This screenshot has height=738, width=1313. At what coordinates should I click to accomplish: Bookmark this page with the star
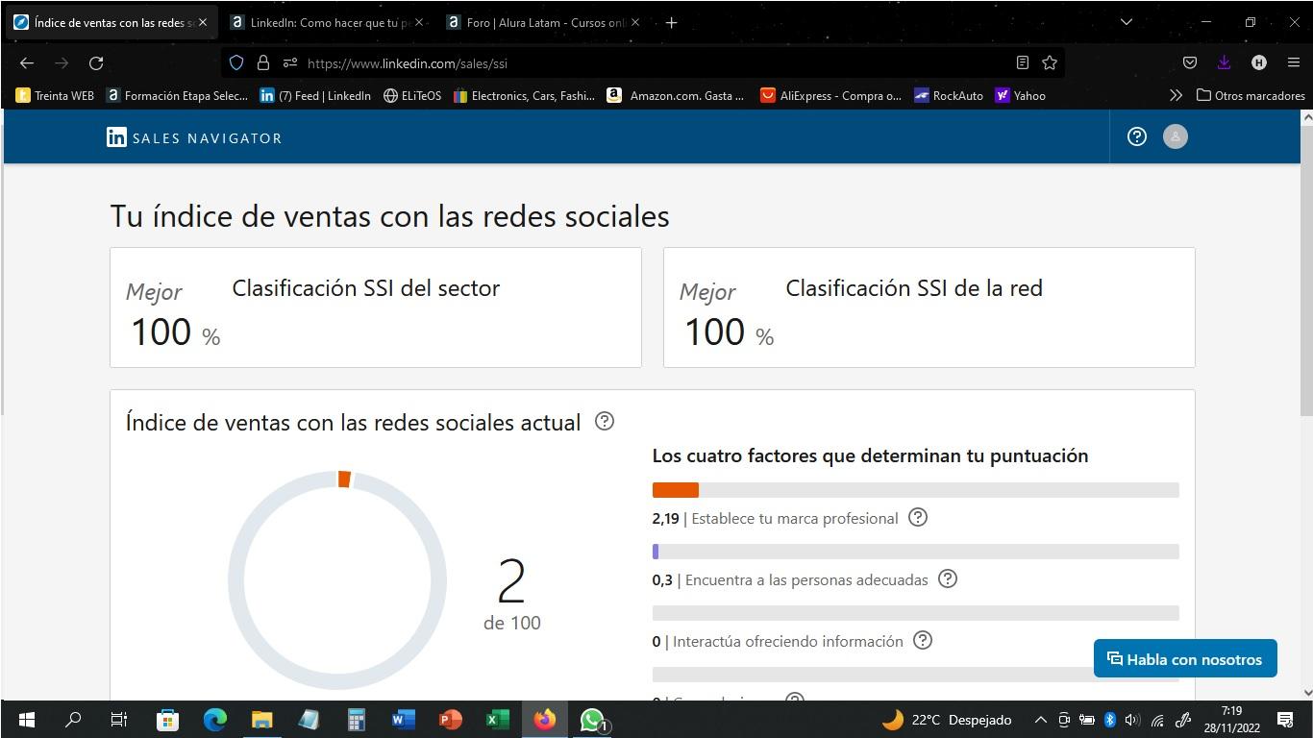pos(1050,62)
